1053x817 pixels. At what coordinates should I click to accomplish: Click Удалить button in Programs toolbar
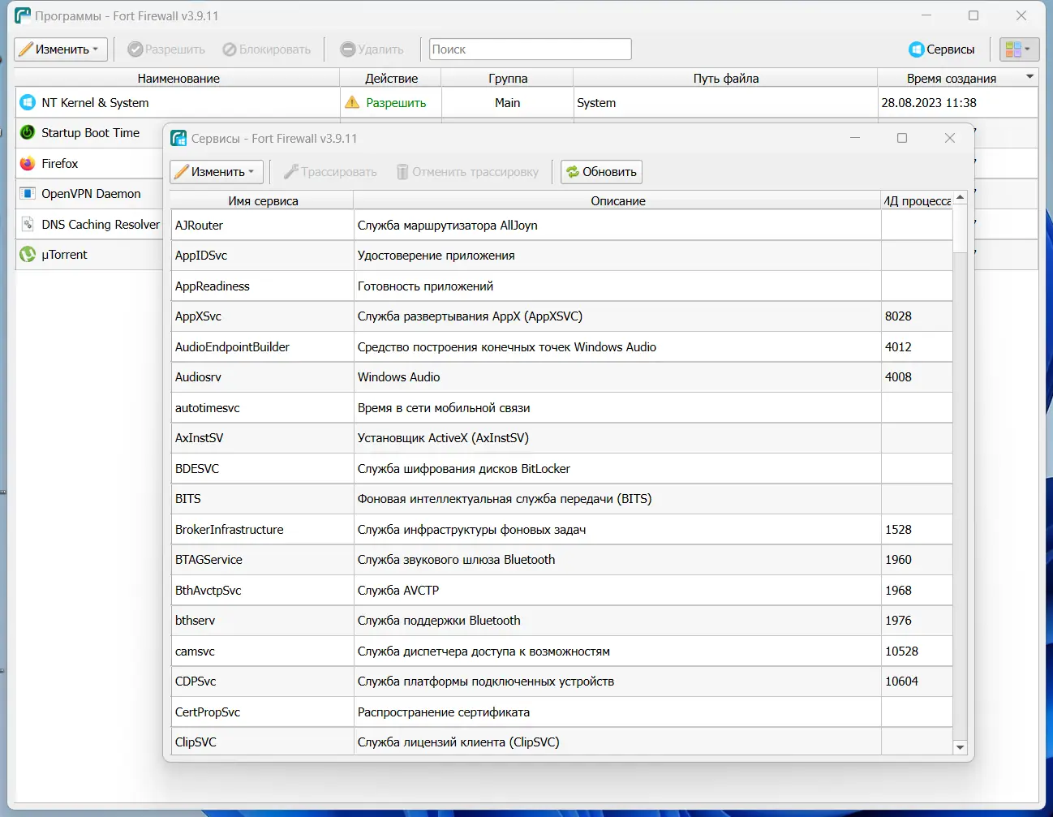pyautogui.click(x=372, y=49)
